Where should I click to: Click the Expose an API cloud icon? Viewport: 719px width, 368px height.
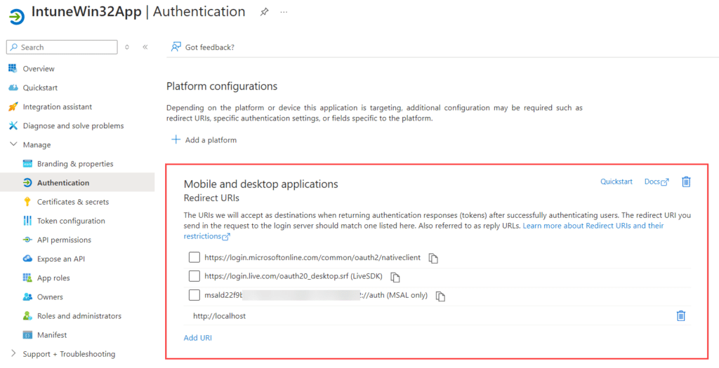pos(27,259)
